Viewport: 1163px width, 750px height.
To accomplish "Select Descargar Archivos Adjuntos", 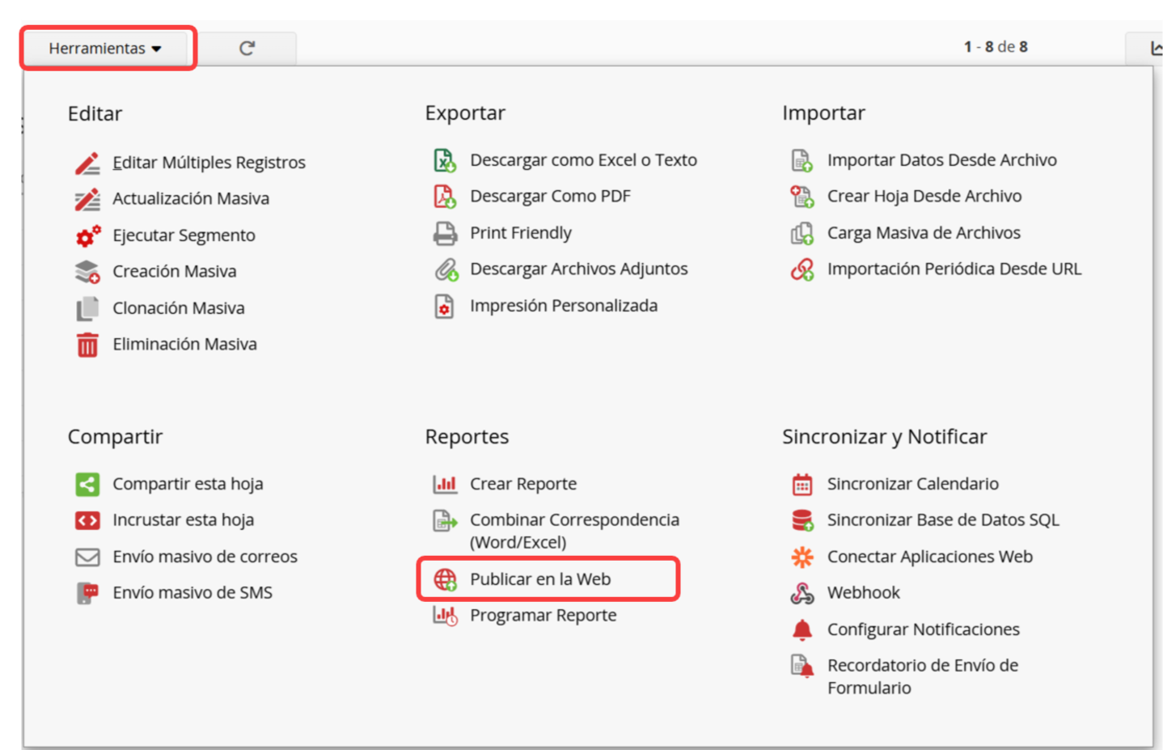I will [579, 269].
